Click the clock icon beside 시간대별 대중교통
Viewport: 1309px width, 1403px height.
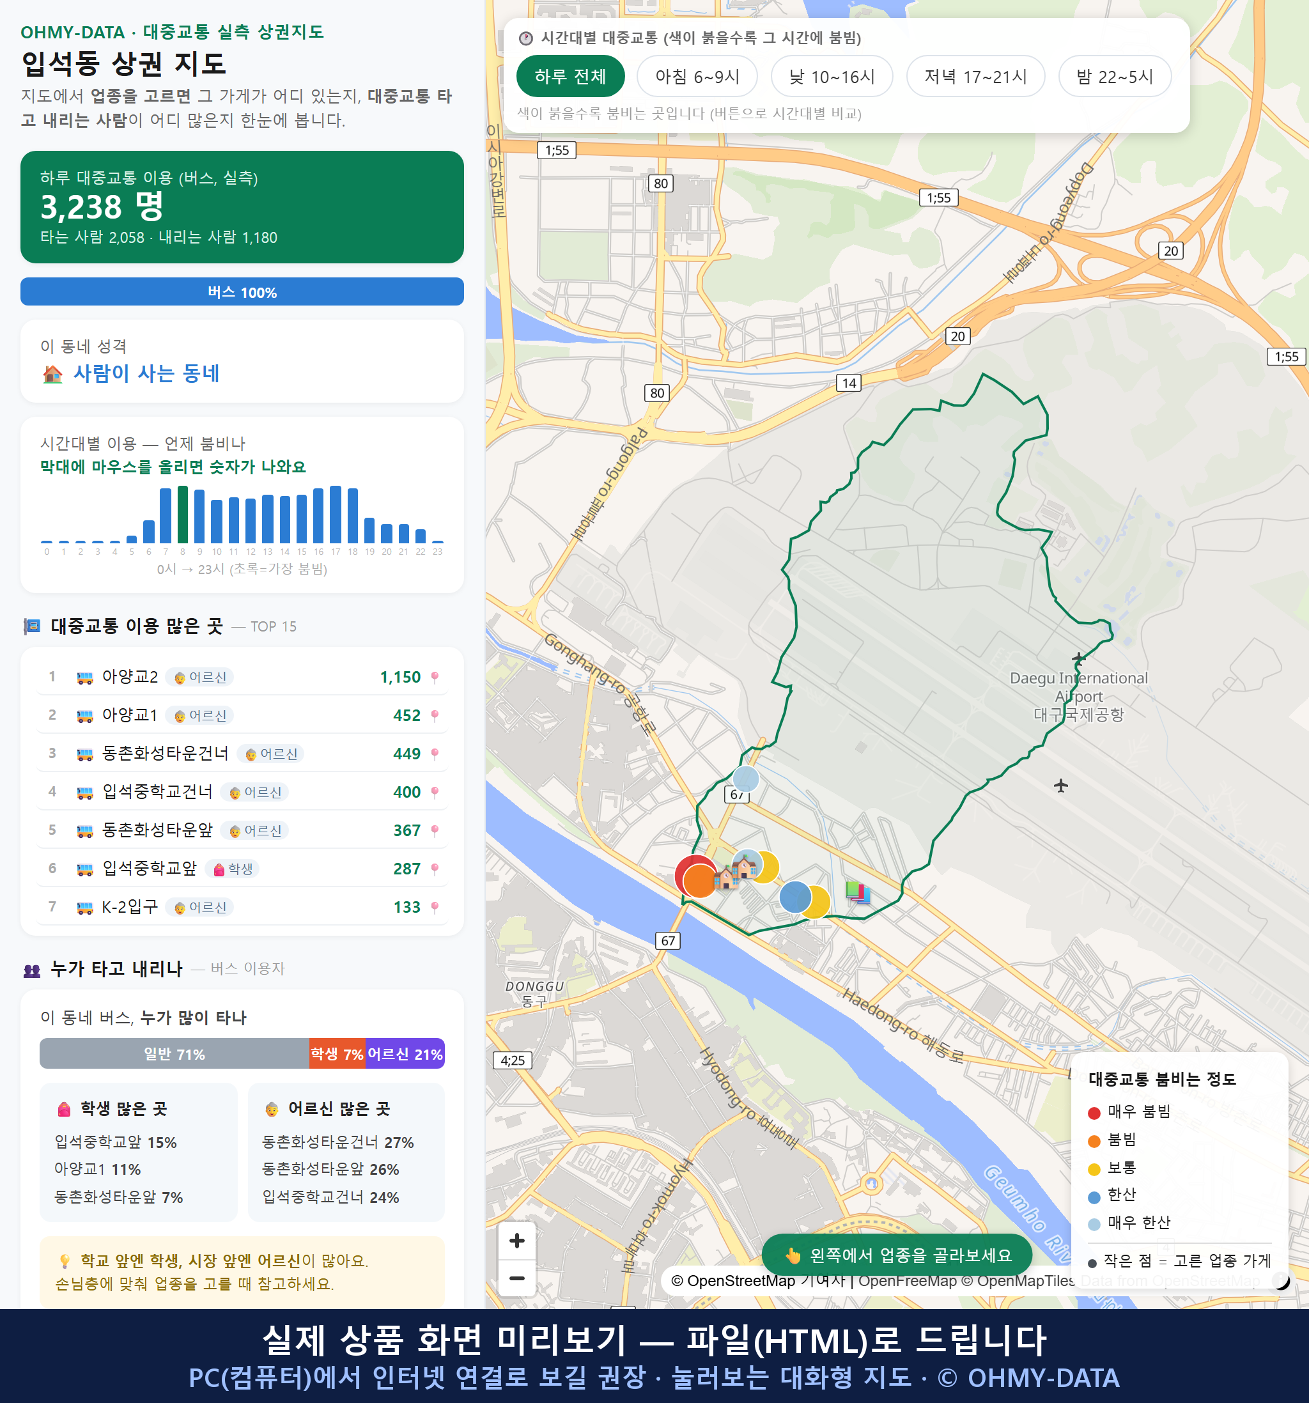tap(526, 38)
